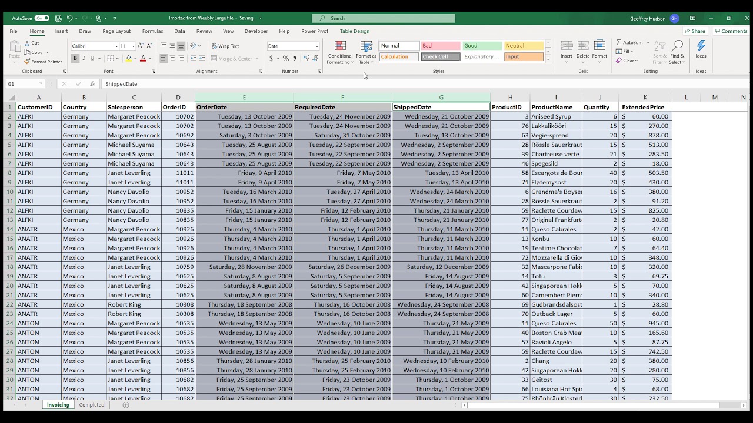Viewport: 753px width, 423px height.
Task: Apply the yellow Fill Color button
Action: tap(128, 58)
